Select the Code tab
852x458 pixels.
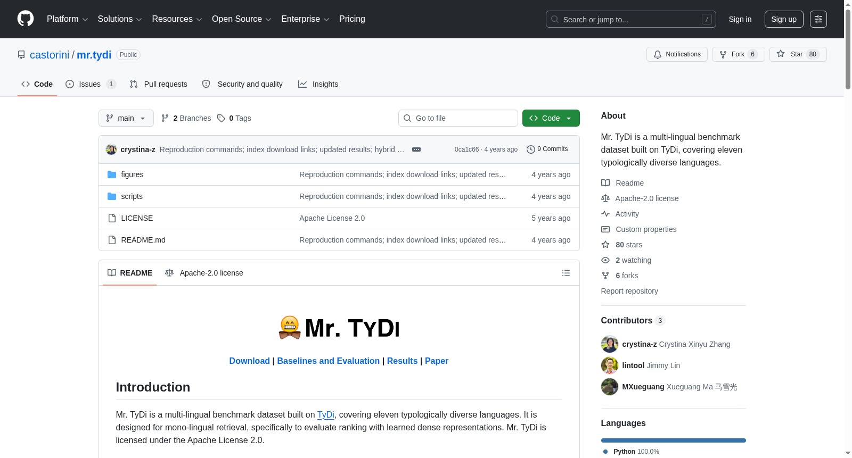37,84
